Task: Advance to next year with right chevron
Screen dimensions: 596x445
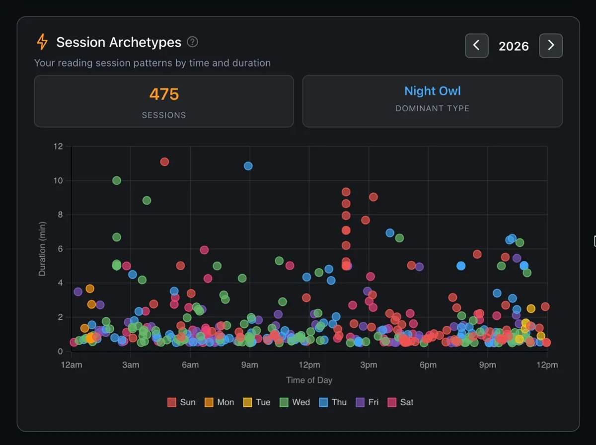Action: click(551, 46)
